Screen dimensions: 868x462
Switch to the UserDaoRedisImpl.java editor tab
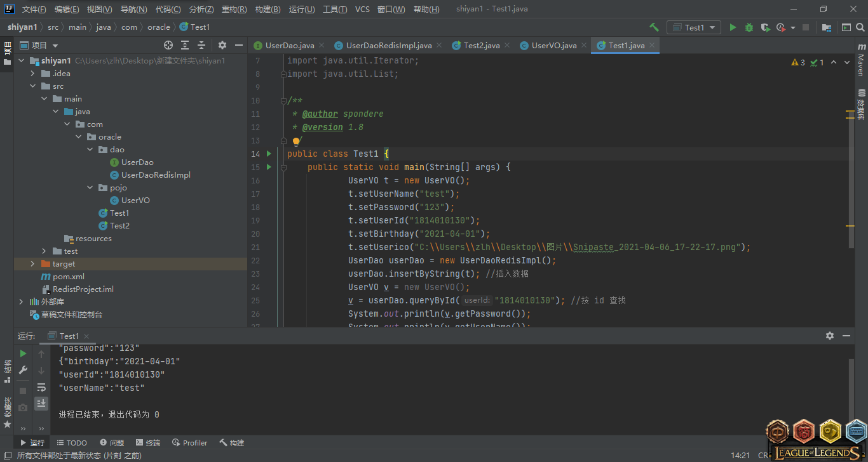(388, 46)
